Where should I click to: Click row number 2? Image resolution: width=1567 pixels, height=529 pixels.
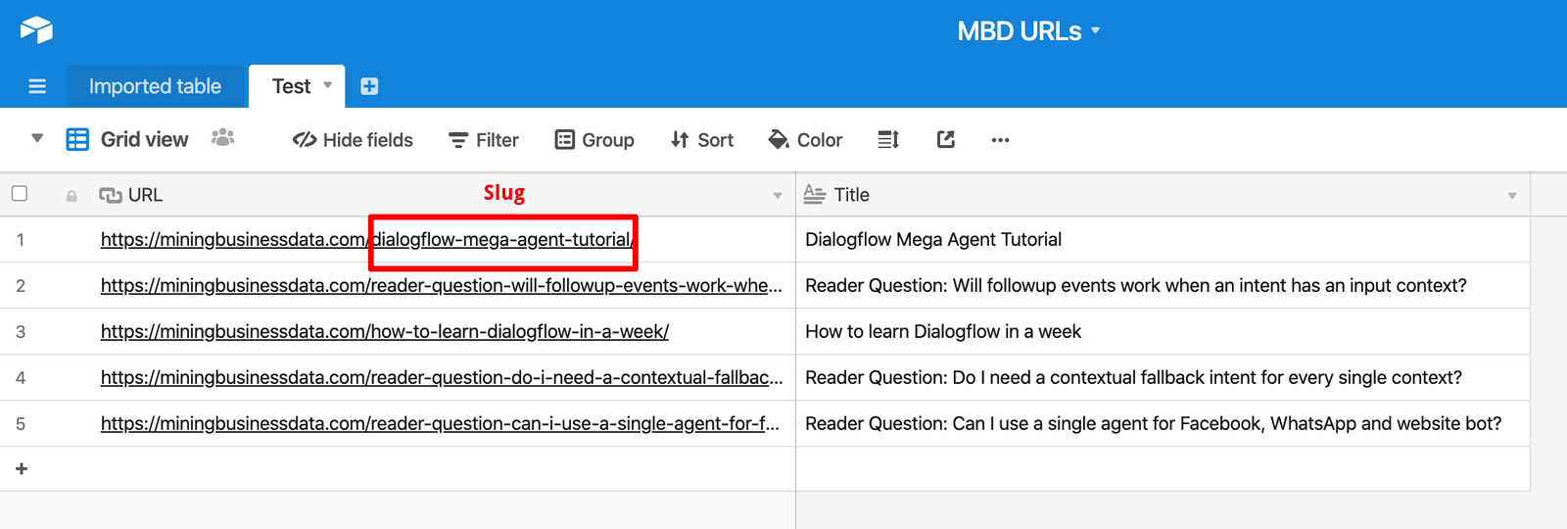(21, 286)
